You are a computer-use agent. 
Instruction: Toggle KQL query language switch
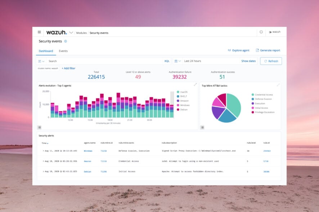pyautogui.click(x=167, y=61)
